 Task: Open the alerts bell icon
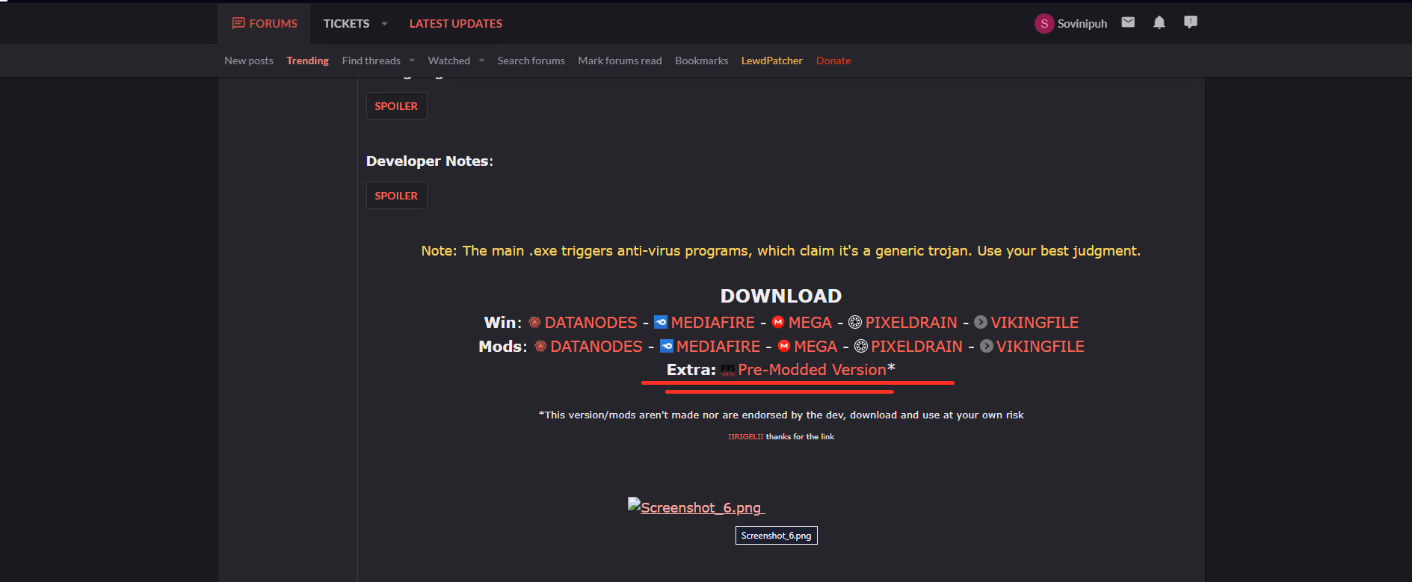click(1159, 22)
